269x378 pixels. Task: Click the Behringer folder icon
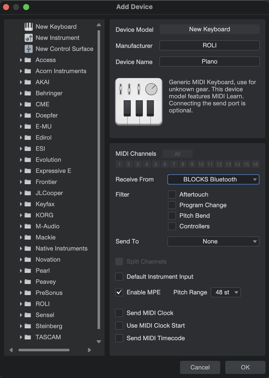click(28, 93)
